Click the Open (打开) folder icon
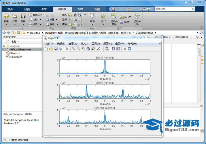The width and height of the screenshot is (206, 144). point(15,16)
